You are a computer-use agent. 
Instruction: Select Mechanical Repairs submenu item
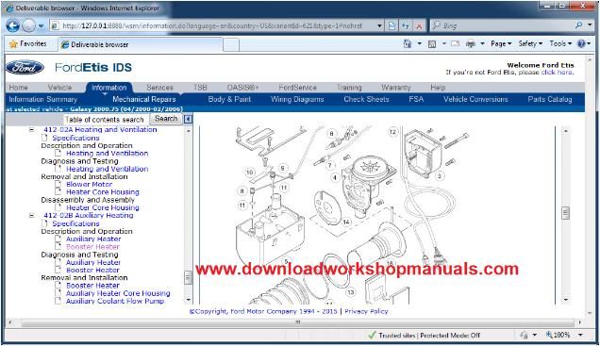[144, 99]
